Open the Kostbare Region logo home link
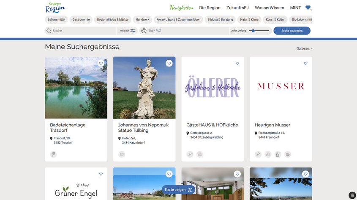357x200 pixels. point(55,8)
